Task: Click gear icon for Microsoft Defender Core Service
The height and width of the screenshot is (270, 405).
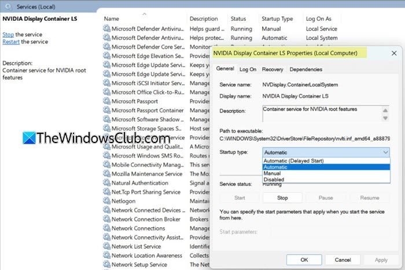Action: click(x=106, y=46)
